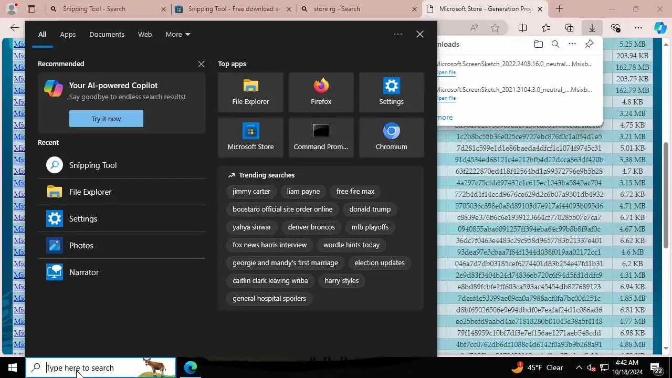Open Chromium from Top apps
The width and height of the screenshot is (672, 378).
pos(391,138)
